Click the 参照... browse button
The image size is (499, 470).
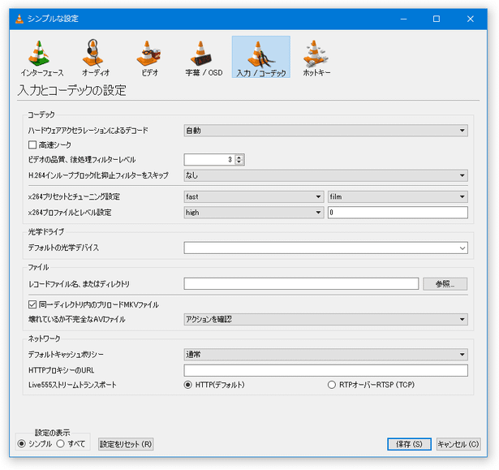point(445,284)
